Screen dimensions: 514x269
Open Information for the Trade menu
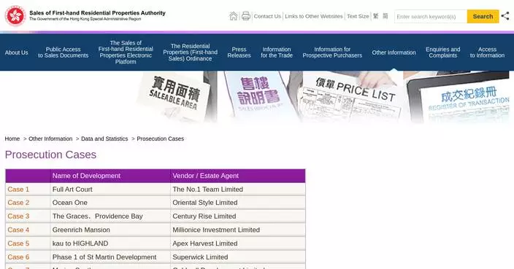[x=277, y=52]
